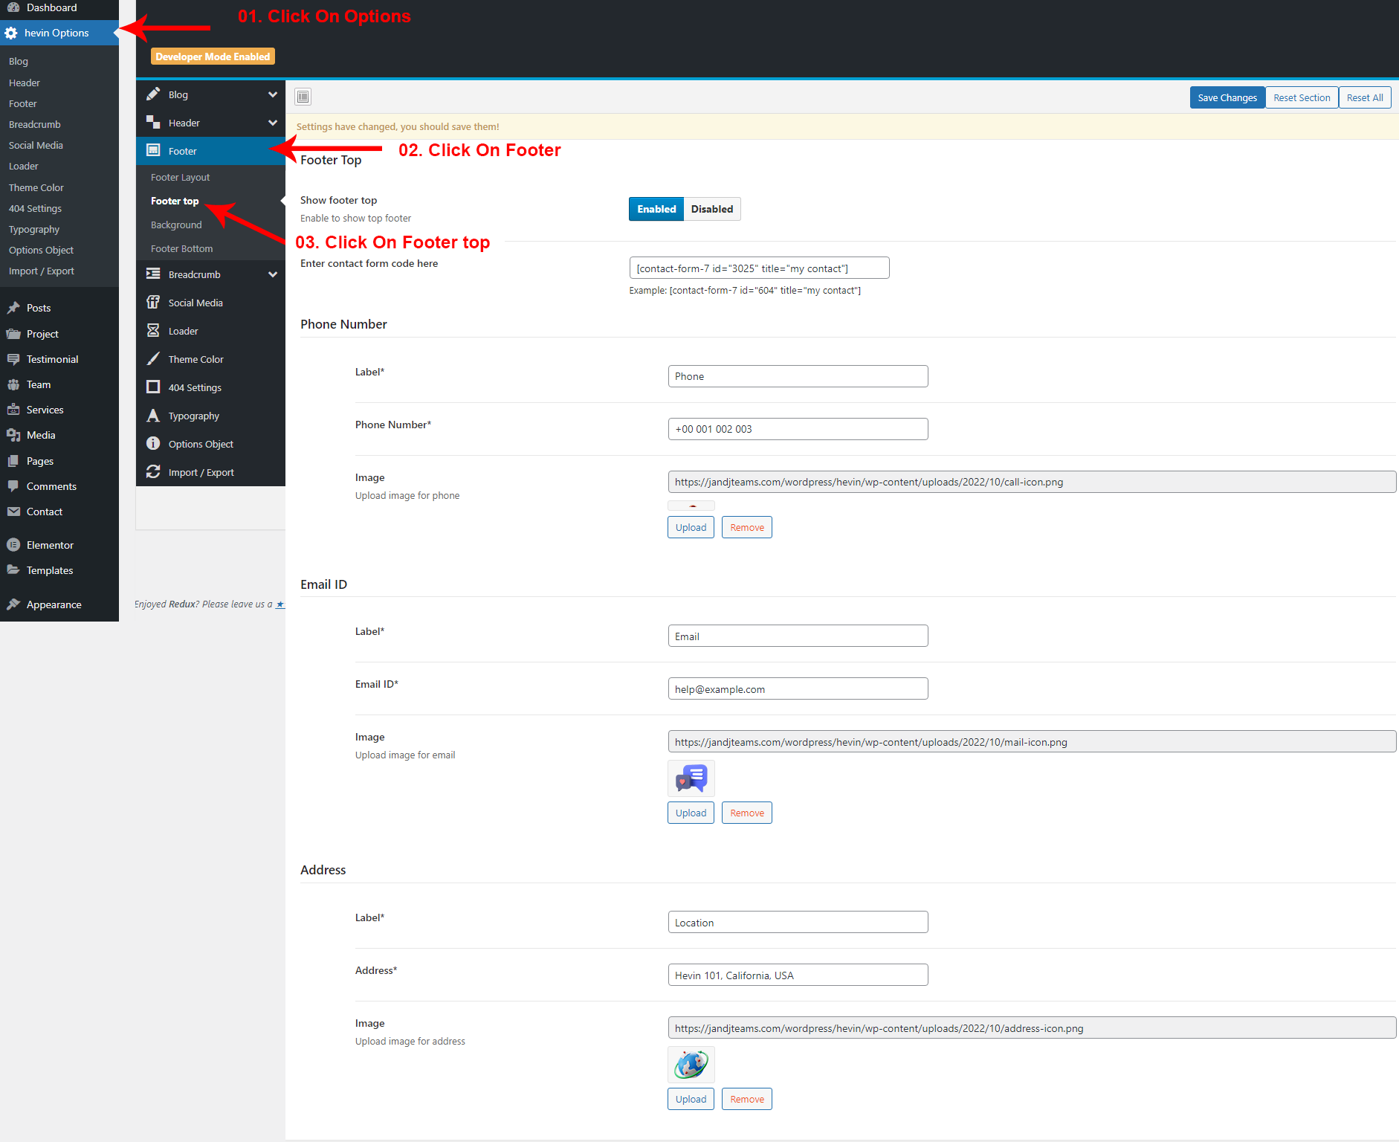
Task: Enable the Show footer top option
Action: click(656, 209)
